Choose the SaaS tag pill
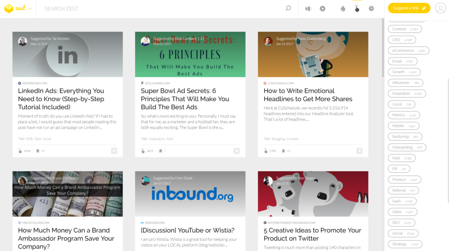The width and height of the screenshot is (449, 251). (402, 201)
